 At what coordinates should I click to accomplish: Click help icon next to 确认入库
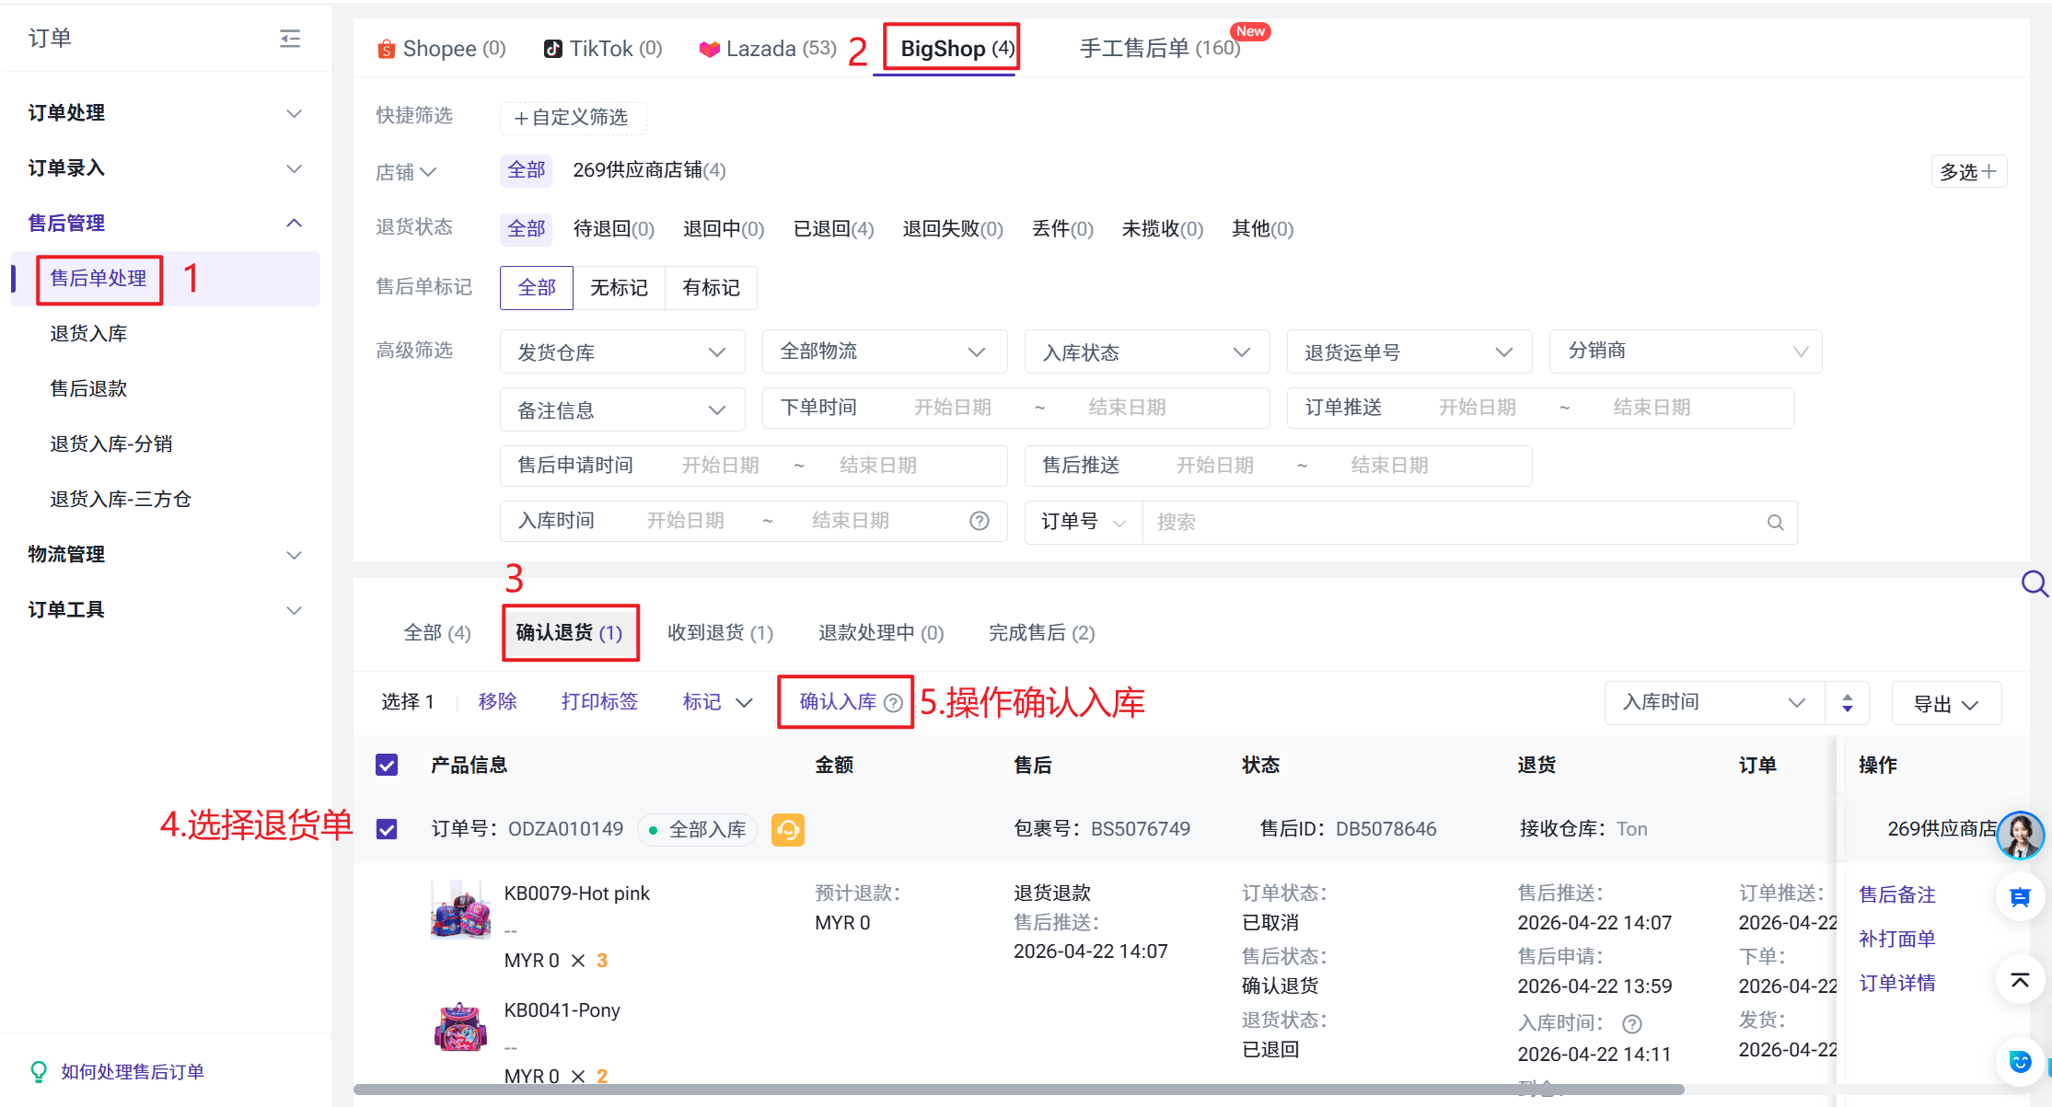tap(893, 703)
